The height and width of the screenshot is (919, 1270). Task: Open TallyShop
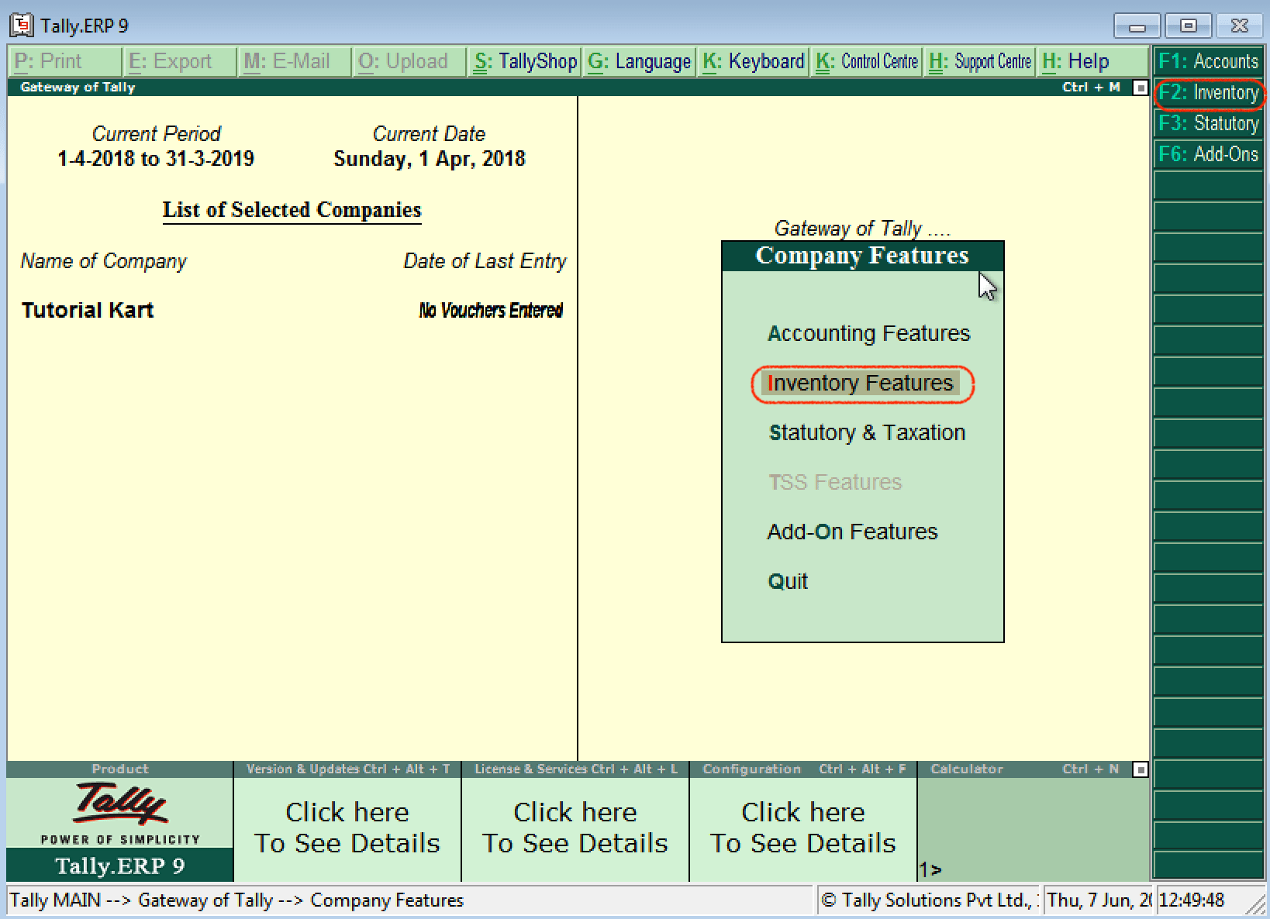tap(524, 61)
